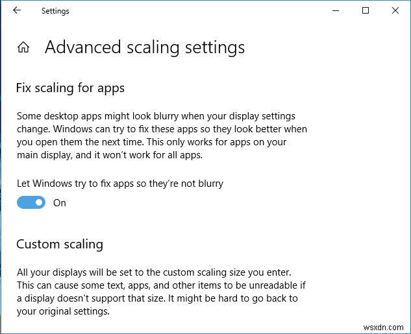Click the 'Settings' title bar text
The image size is (411, 334).
(x=55, y=11)
